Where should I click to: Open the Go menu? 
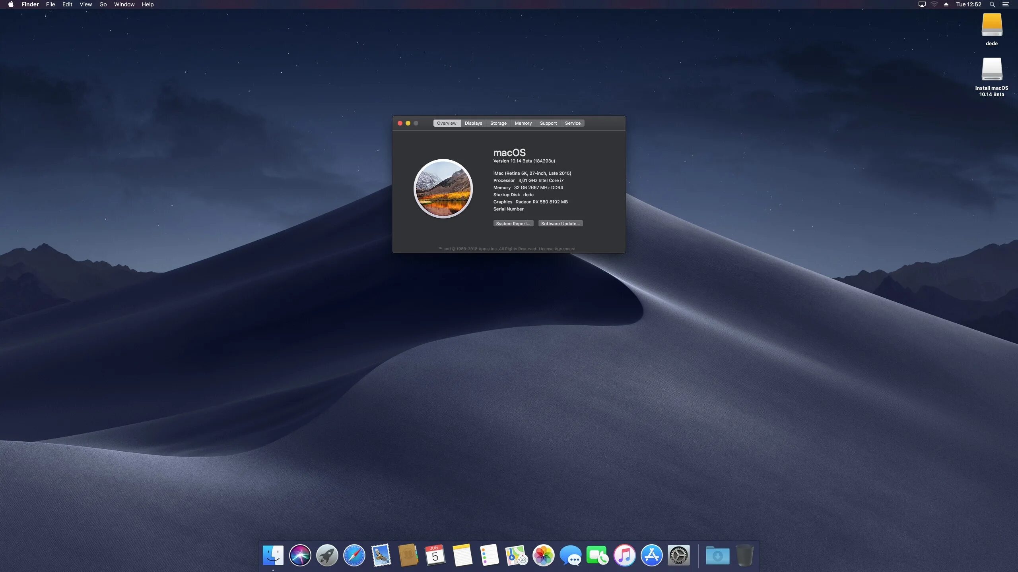tap(103, 4)
